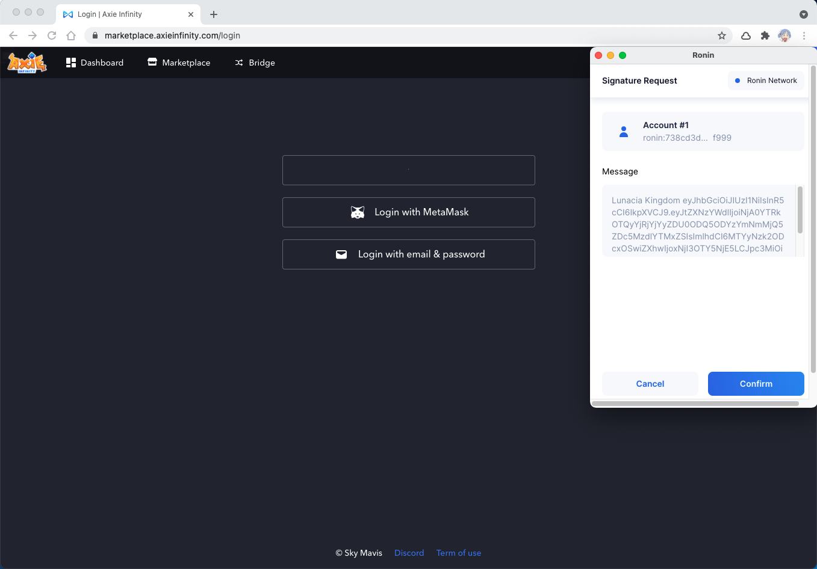Click the MetaMask fox icon
This screenshot has height=569, width=817.
tap(358, 212)
